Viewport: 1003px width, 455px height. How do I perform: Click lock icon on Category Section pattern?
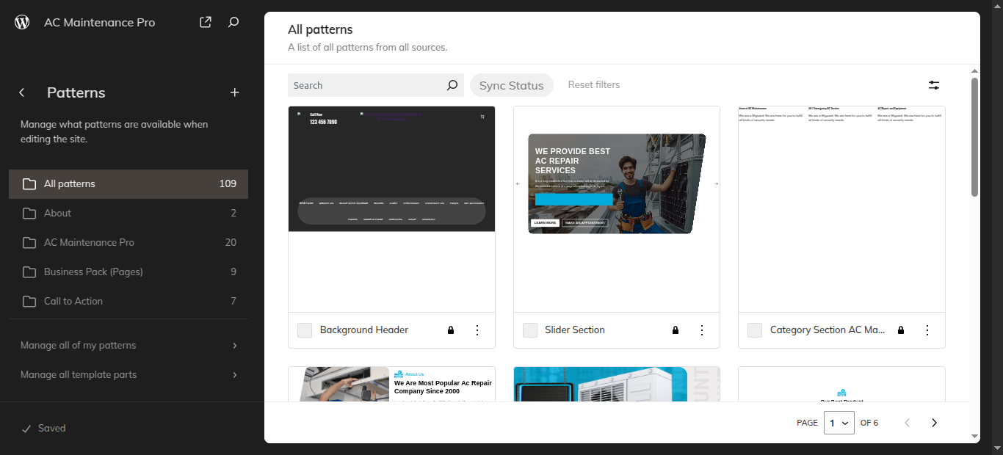point(901,330)
